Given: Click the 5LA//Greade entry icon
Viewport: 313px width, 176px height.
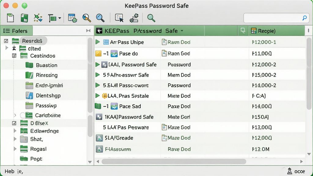Looking at the screenshot, I should pyautogui.click(x=99, y=138).
